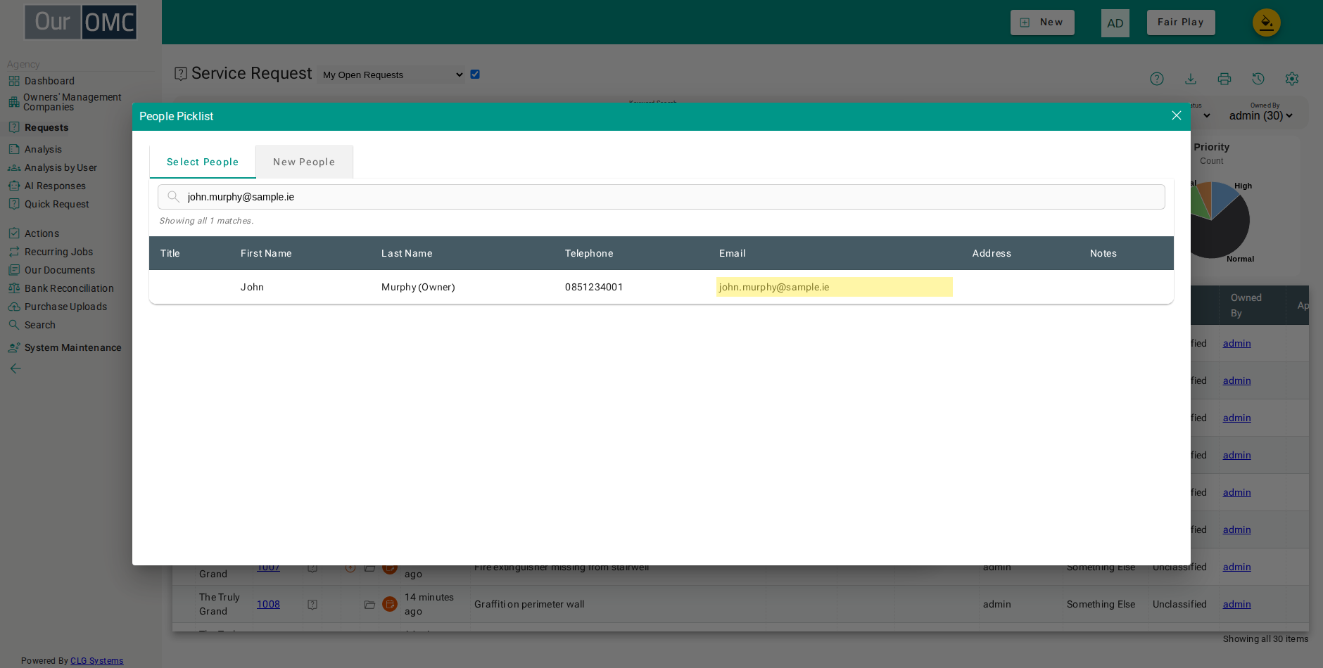Open Dashboard in the sidebar
Image resolution: width=1323 pixels, height=668 pixels.
pyautogui.click(x=49, y=81)
